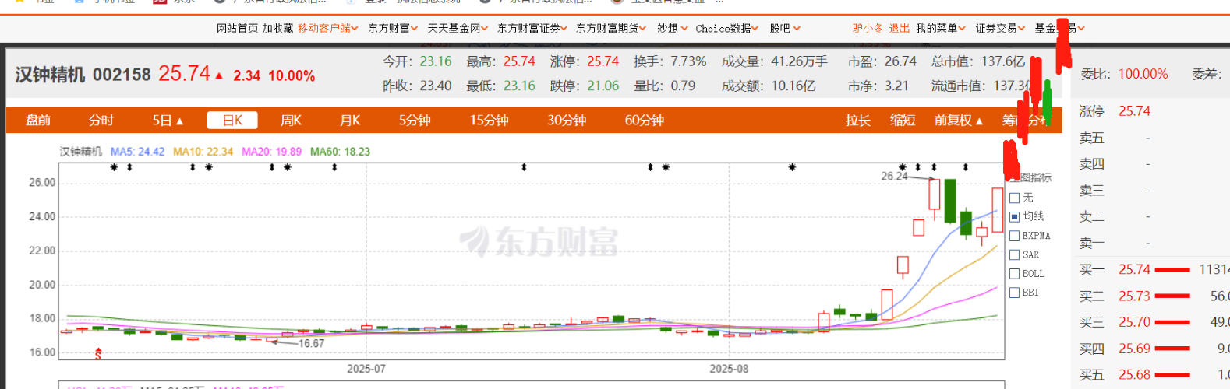Show the 30分钟 K-line chart

[567, 121]
